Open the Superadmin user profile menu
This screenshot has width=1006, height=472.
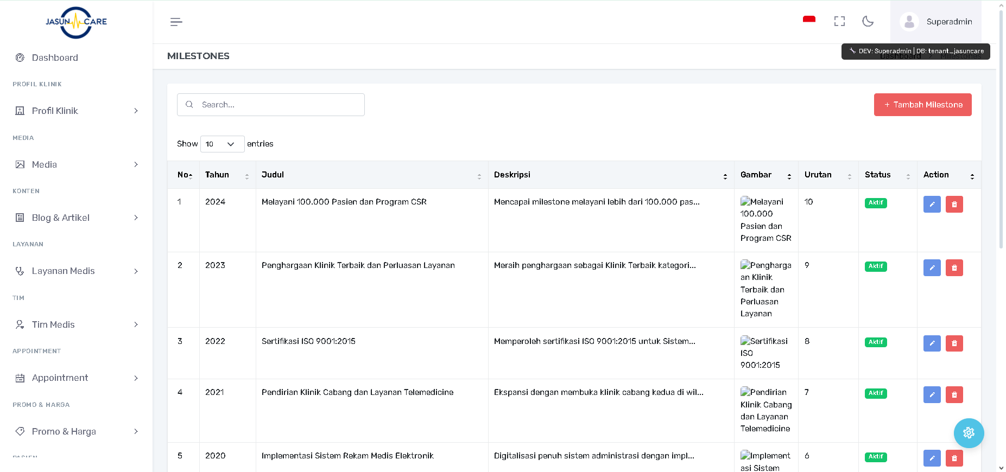[x=936, y=22]
